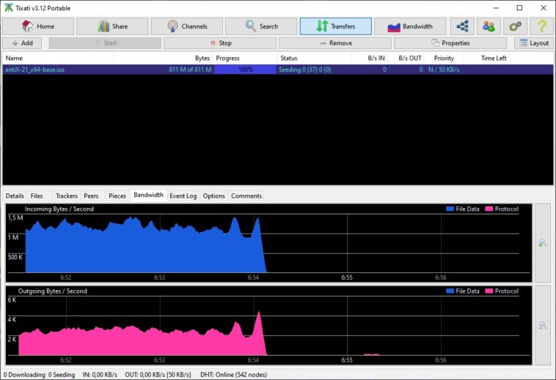Click the Start transfer button
The width and height of the screenshot is (556, 380).
click(x=106, y=43)
